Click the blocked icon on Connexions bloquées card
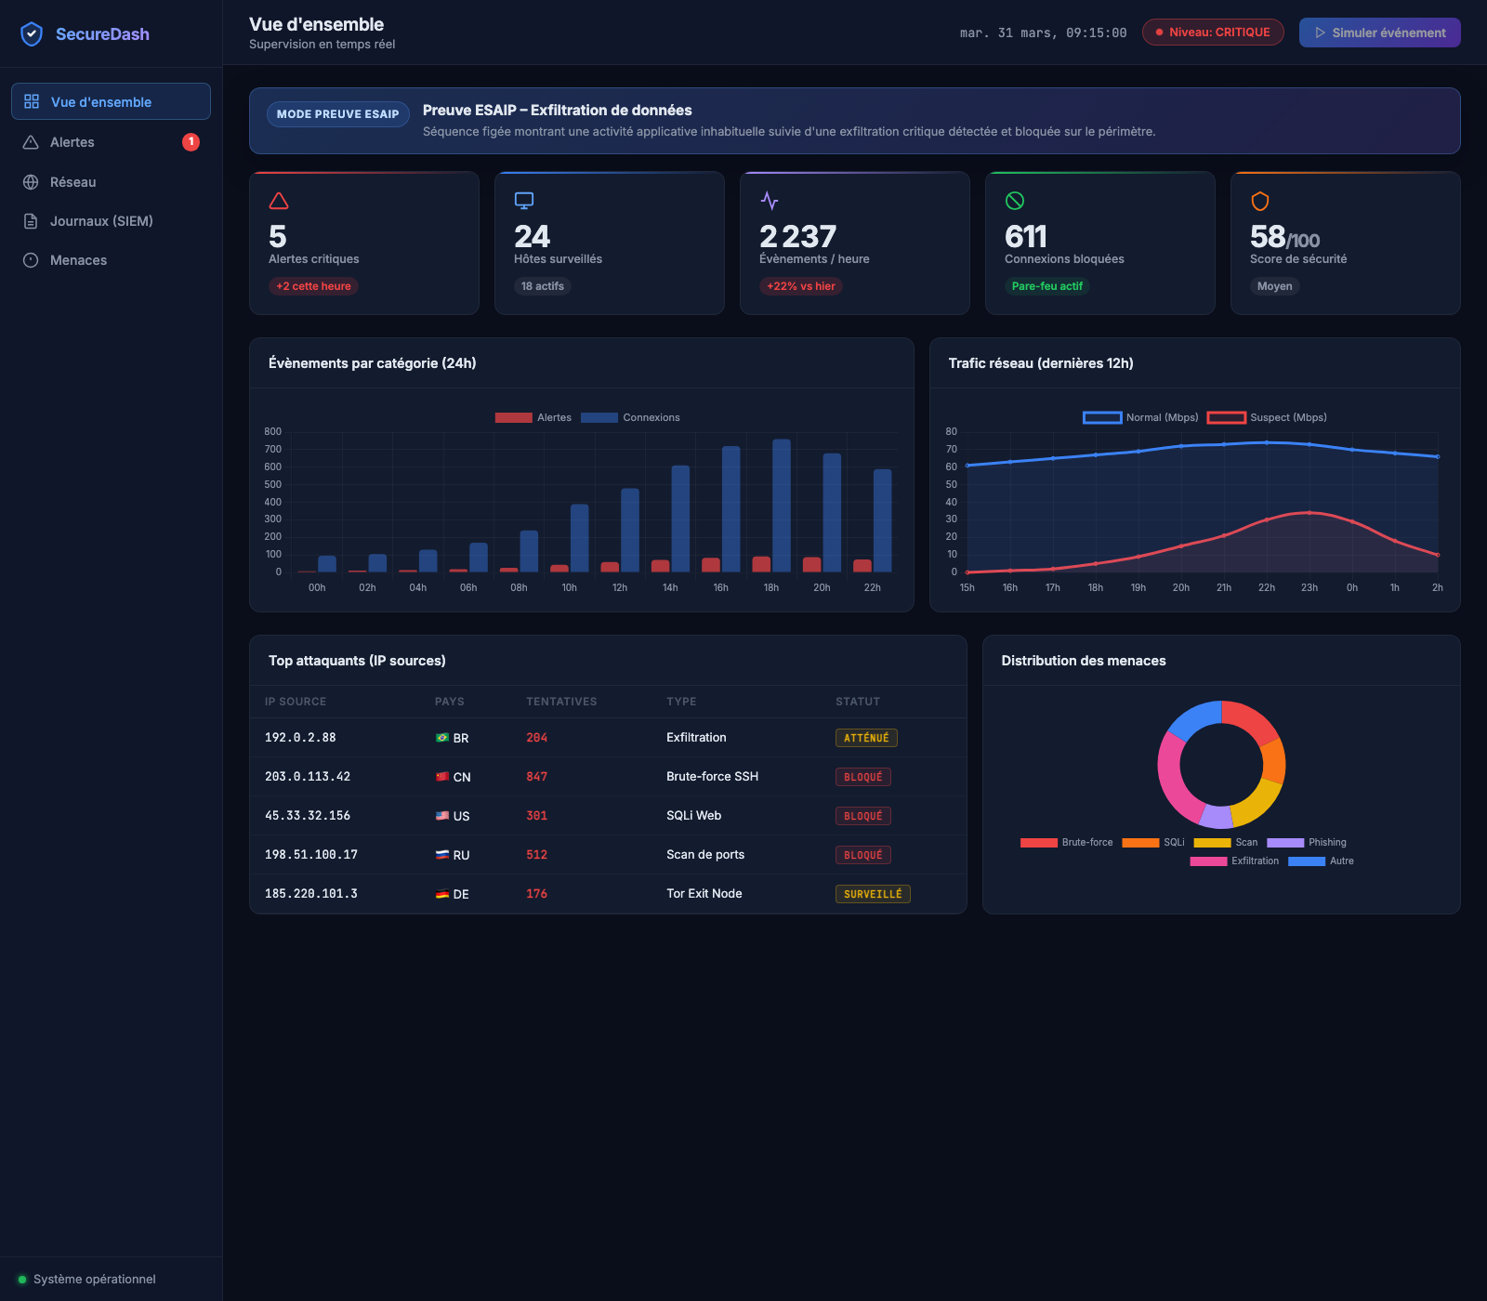The width and height of the screenshot is (1487, 1301). pyautogui.click(x=1015, y=201)
